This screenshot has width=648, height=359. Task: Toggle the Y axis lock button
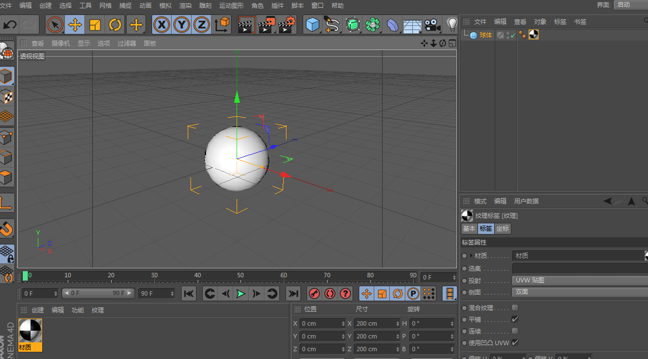click(x=180, y=25)
